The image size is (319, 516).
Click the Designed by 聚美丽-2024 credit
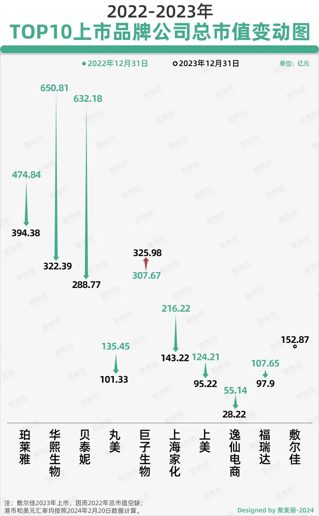[275, 510]
